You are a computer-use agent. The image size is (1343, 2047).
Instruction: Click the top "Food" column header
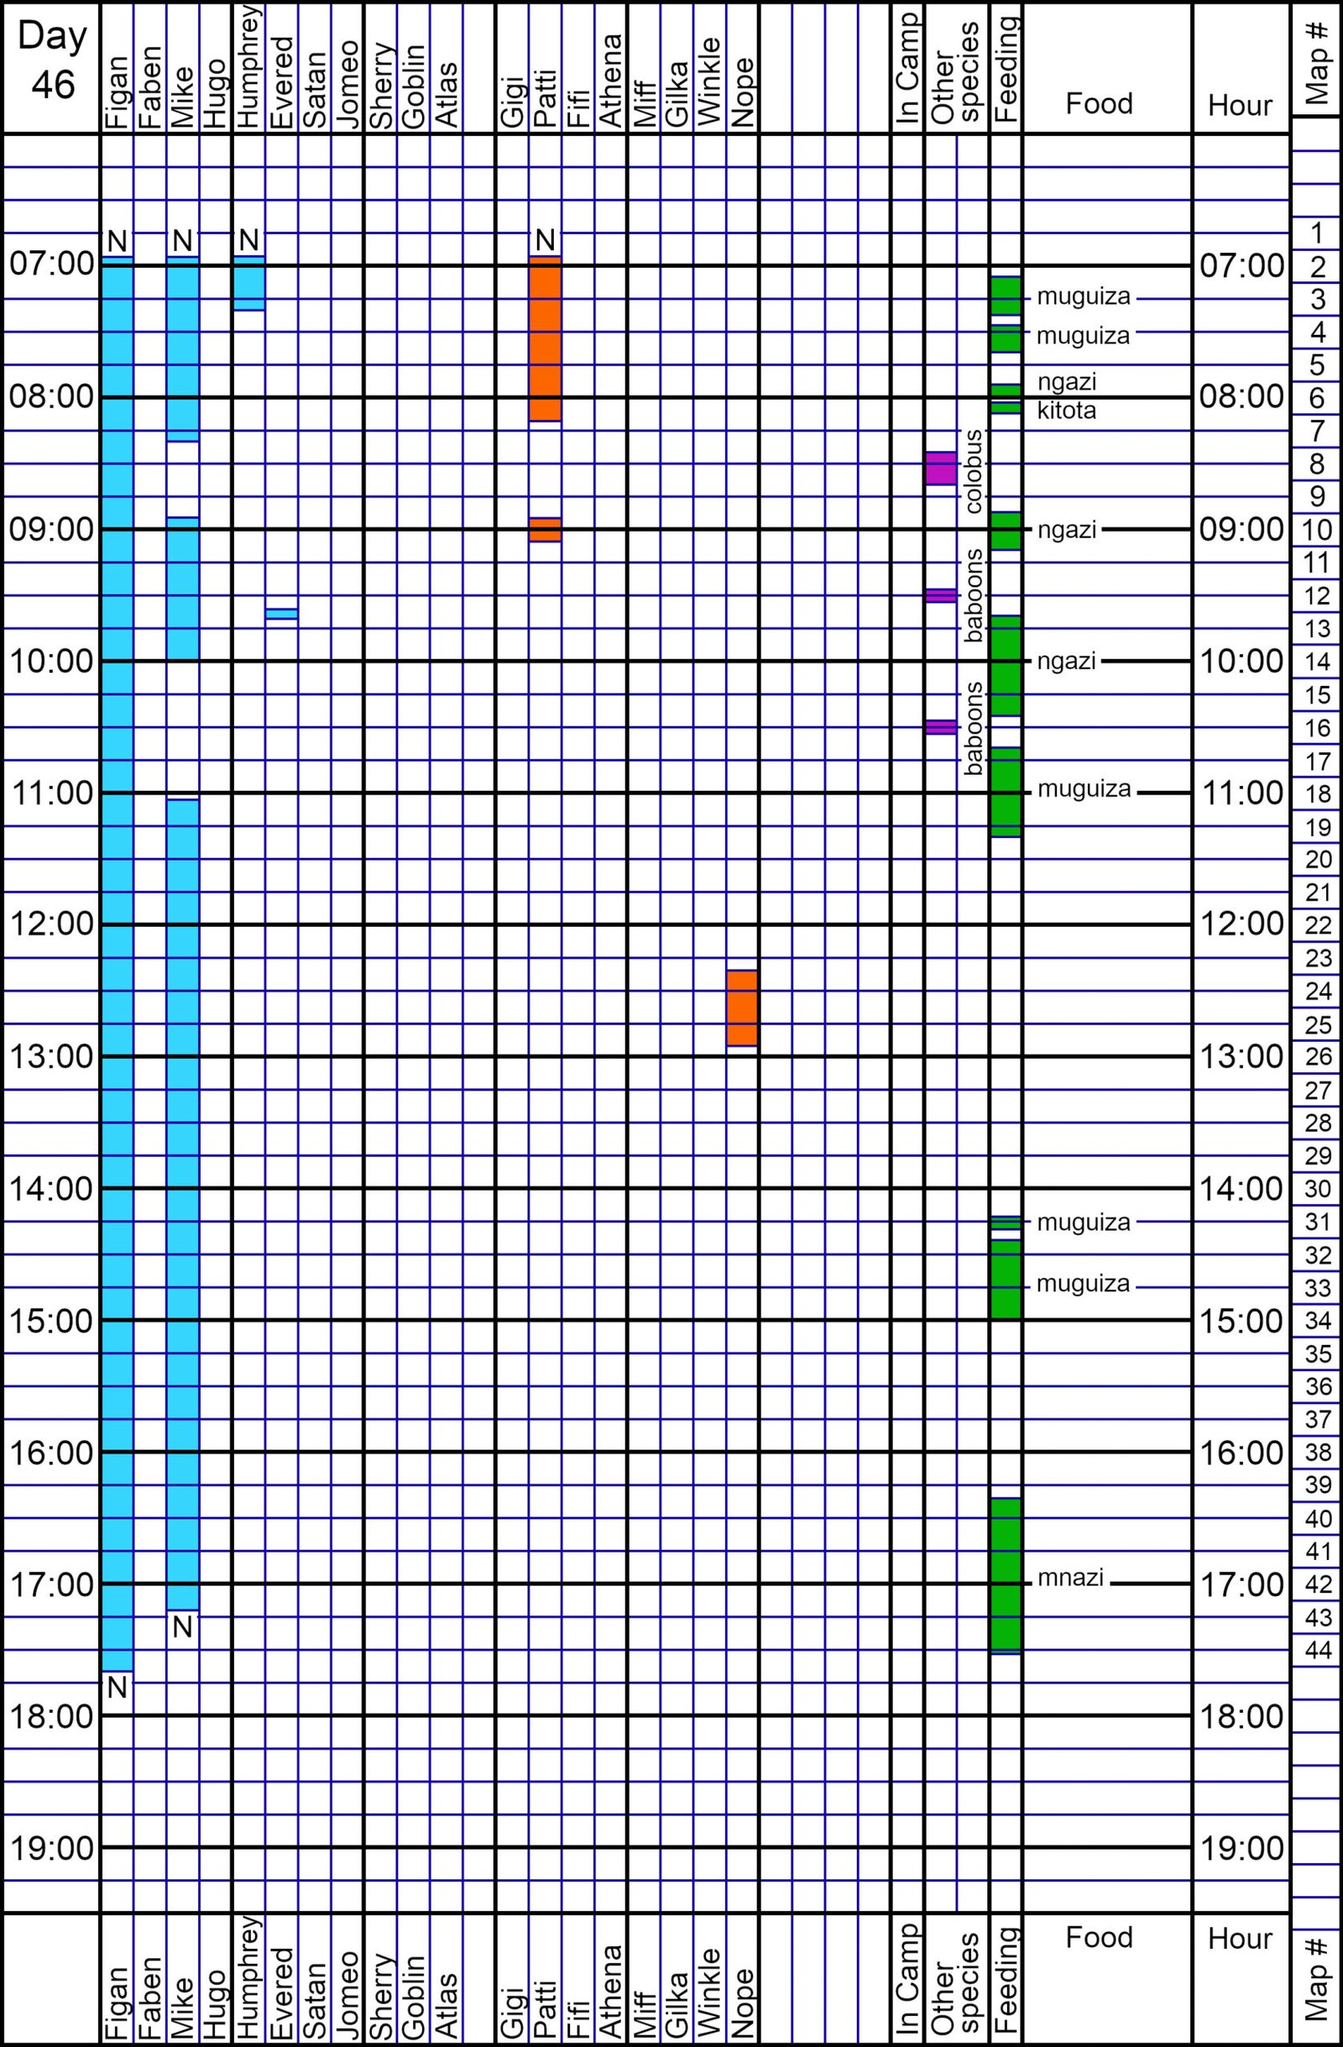(1099, 104)
